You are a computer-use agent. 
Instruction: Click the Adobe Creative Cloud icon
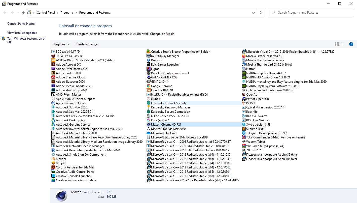pos(53,77)
